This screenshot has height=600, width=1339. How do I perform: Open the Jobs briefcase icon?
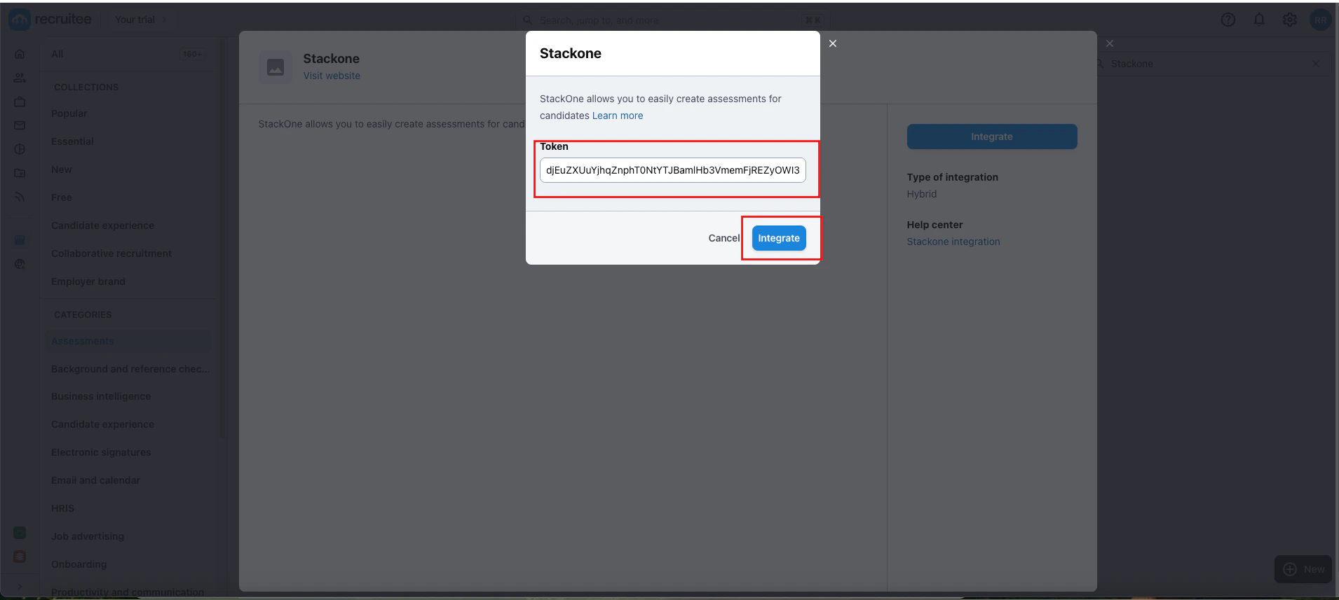tap(20, 102)
